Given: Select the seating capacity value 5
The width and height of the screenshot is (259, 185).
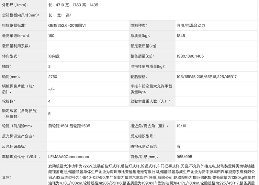Looking at the screenshot, I should [50, 114].
